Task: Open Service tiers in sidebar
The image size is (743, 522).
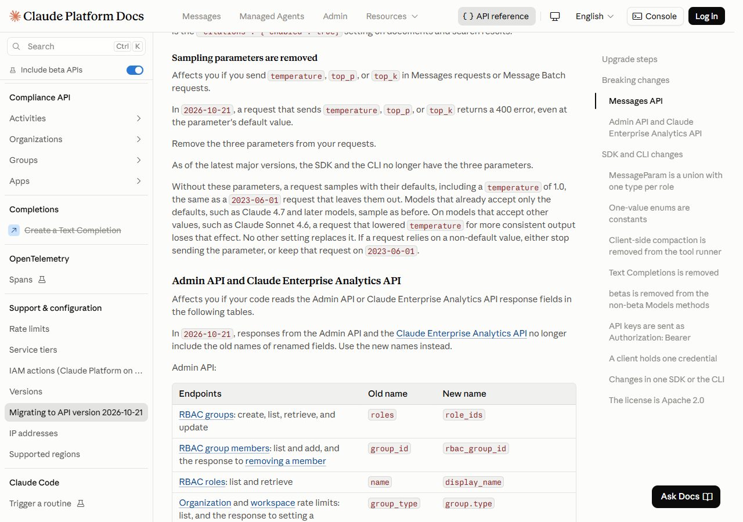Action: click(x=76, y=350)
